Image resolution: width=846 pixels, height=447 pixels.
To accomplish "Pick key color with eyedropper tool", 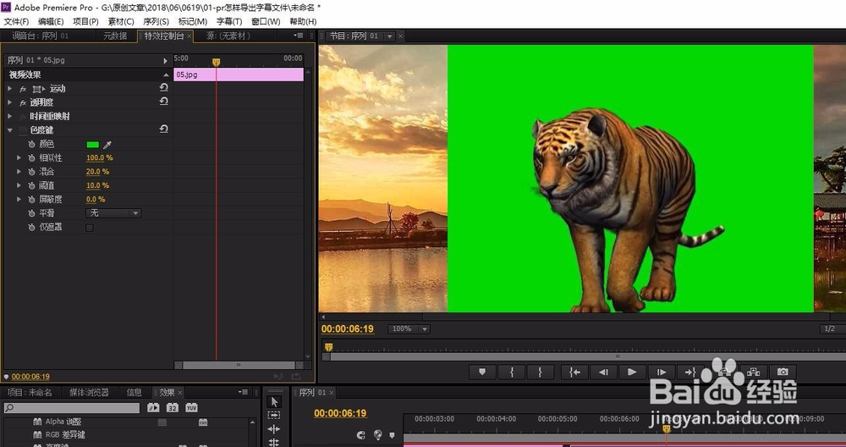I will click(x=107, y=145).
